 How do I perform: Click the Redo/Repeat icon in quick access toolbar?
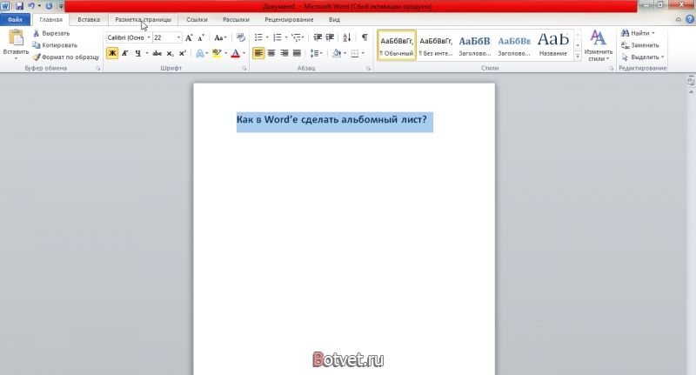[x=49, y=6]
